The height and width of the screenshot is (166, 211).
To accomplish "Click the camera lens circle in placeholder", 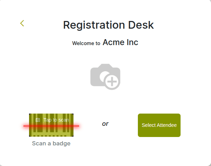I will tap(104, 75).
